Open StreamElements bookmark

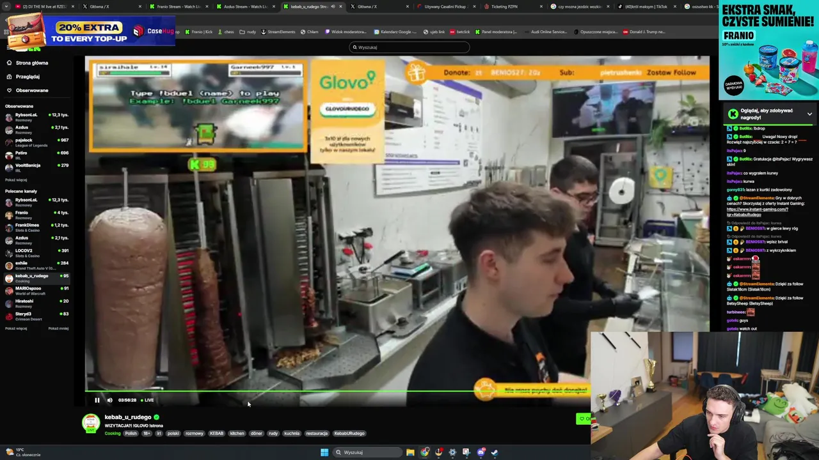pos(278,32)
